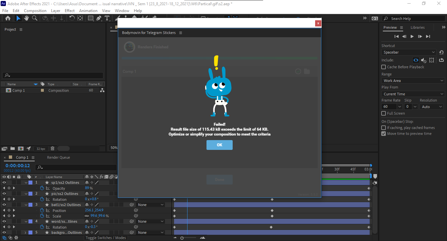Switch to the Libraries tab

(x=418, y=27)
